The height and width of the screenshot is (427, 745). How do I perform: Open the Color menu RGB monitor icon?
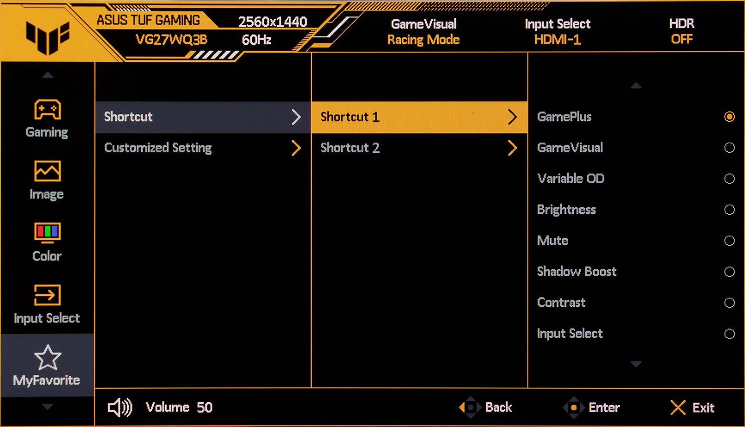click(x=47, y=233)
